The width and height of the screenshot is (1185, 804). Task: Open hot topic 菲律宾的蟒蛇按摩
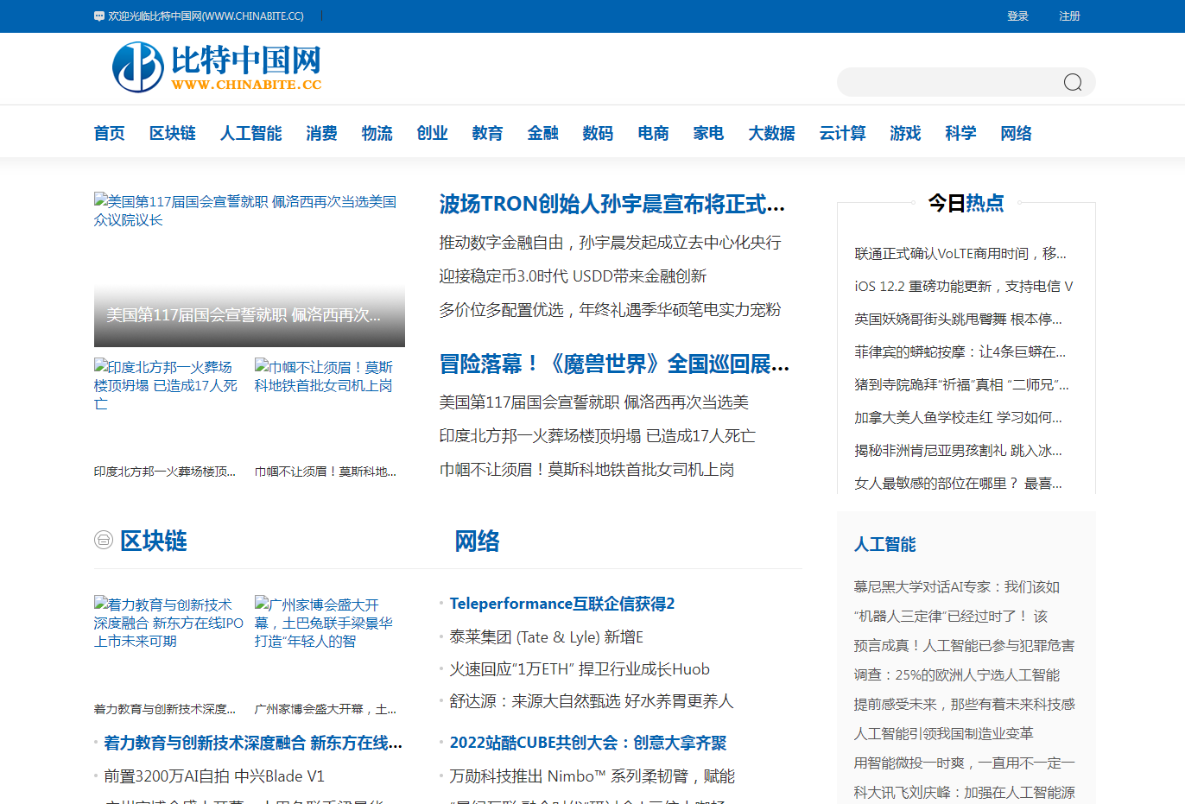pos(960,352)
